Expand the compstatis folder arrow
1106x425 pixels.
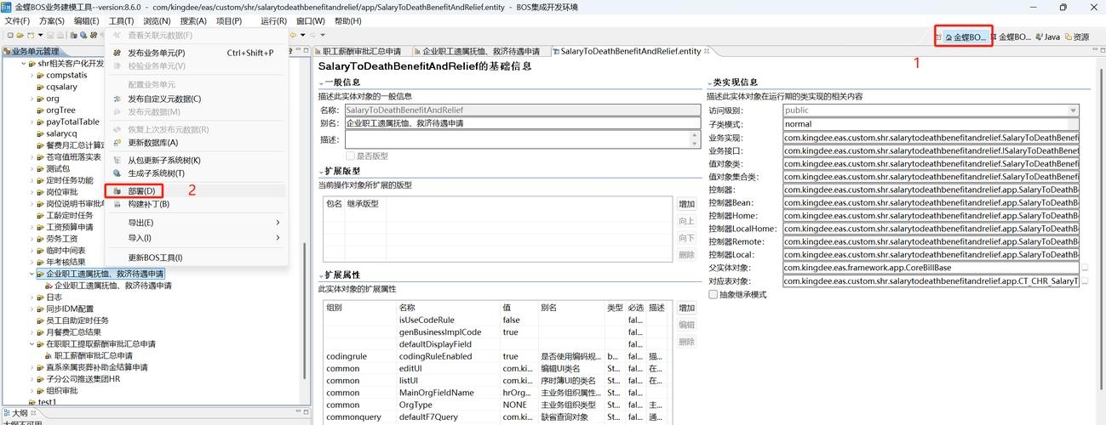tap(32, 76)
